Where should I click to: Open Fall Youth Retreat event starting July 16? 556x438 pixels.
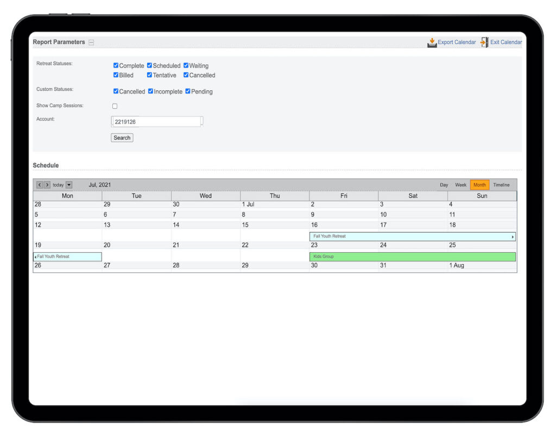412,236
